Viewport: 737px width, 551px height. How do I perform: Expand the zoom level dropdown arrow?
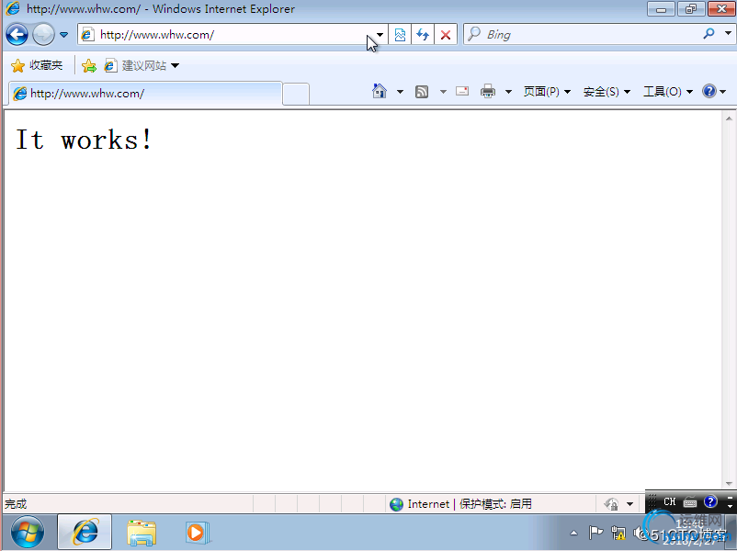click(629, 504)
